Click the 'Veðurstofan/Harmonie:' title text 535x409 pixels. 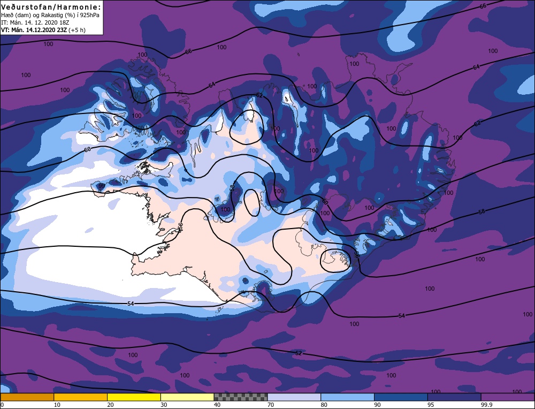51,7
